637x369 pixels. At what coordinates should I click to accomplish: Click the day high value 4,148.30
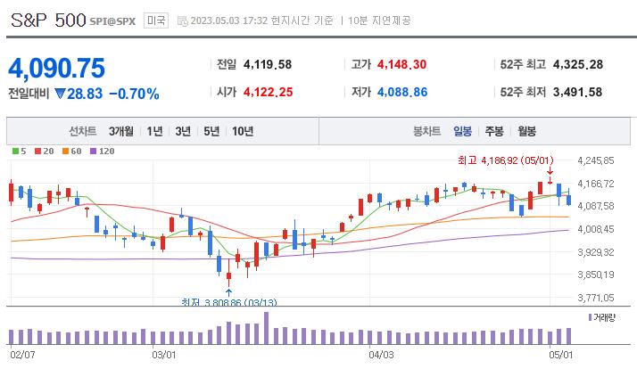tap(401, 64)
